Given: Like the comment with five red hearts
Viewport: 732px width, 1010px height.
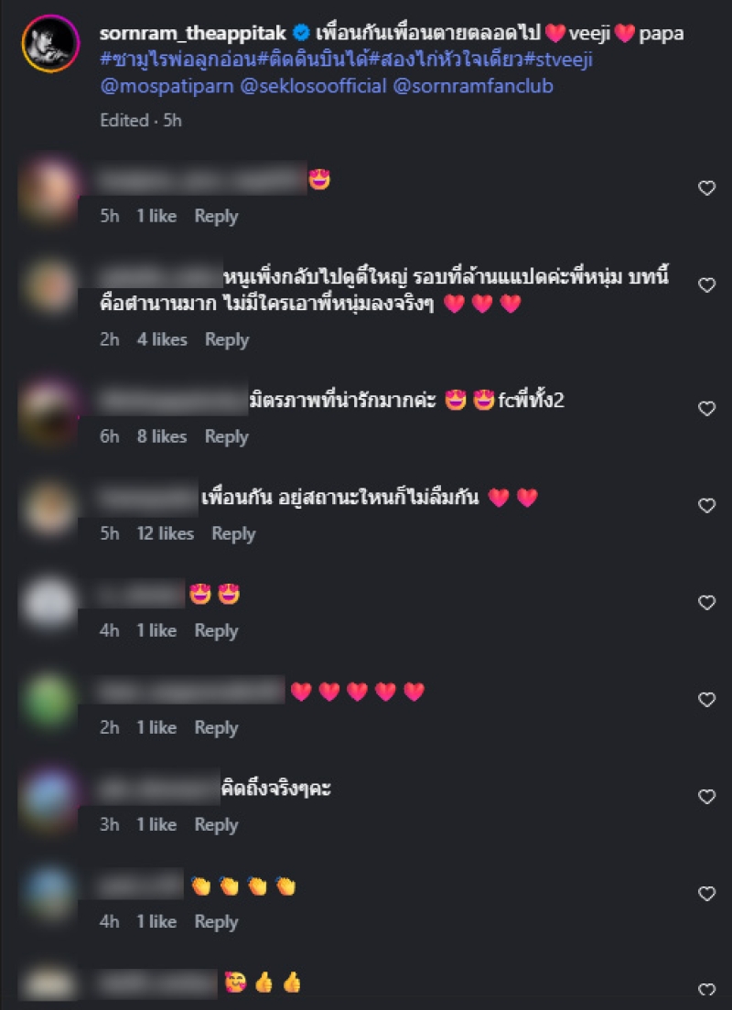Looking at the screenshot, I should coord(707,700).
